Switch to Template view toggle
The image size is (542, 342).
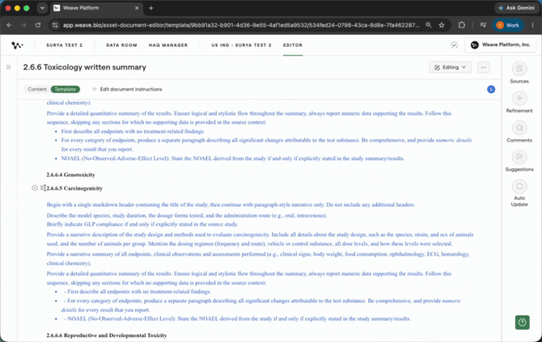click(x=65, y=89)
